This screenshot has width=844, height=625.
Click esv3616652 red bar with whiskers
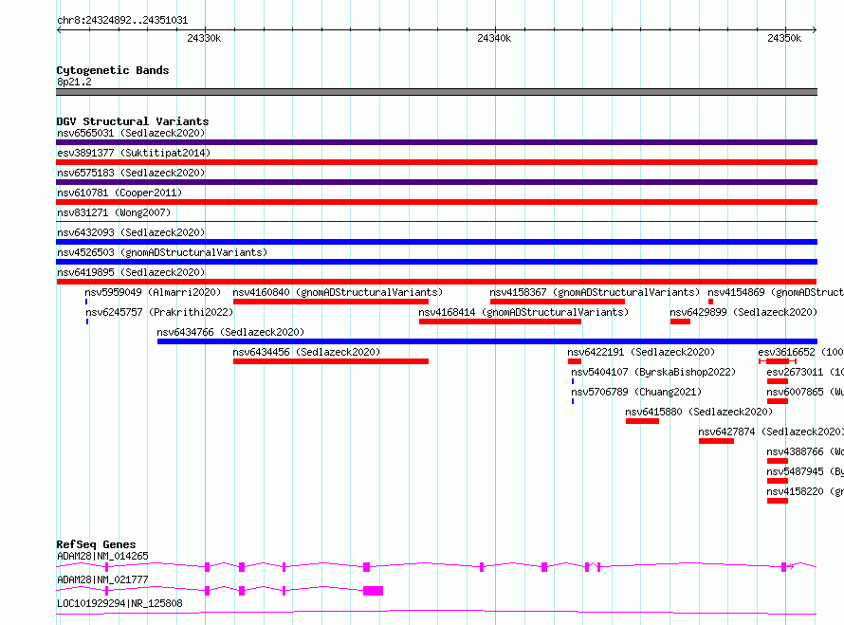[778, 361]
